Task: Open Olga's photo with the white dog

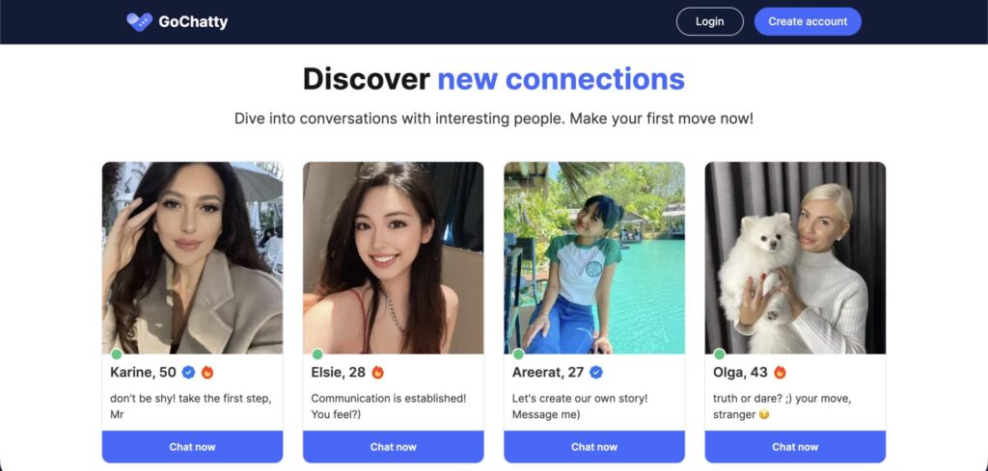Action: click(x=795, y=258)
